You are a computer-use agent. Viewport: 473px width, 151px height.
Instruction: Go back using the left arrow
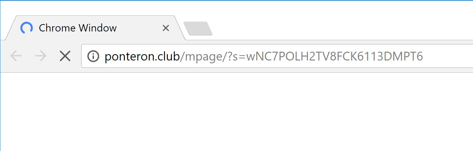pyautogui.click(x=16, y=56)
